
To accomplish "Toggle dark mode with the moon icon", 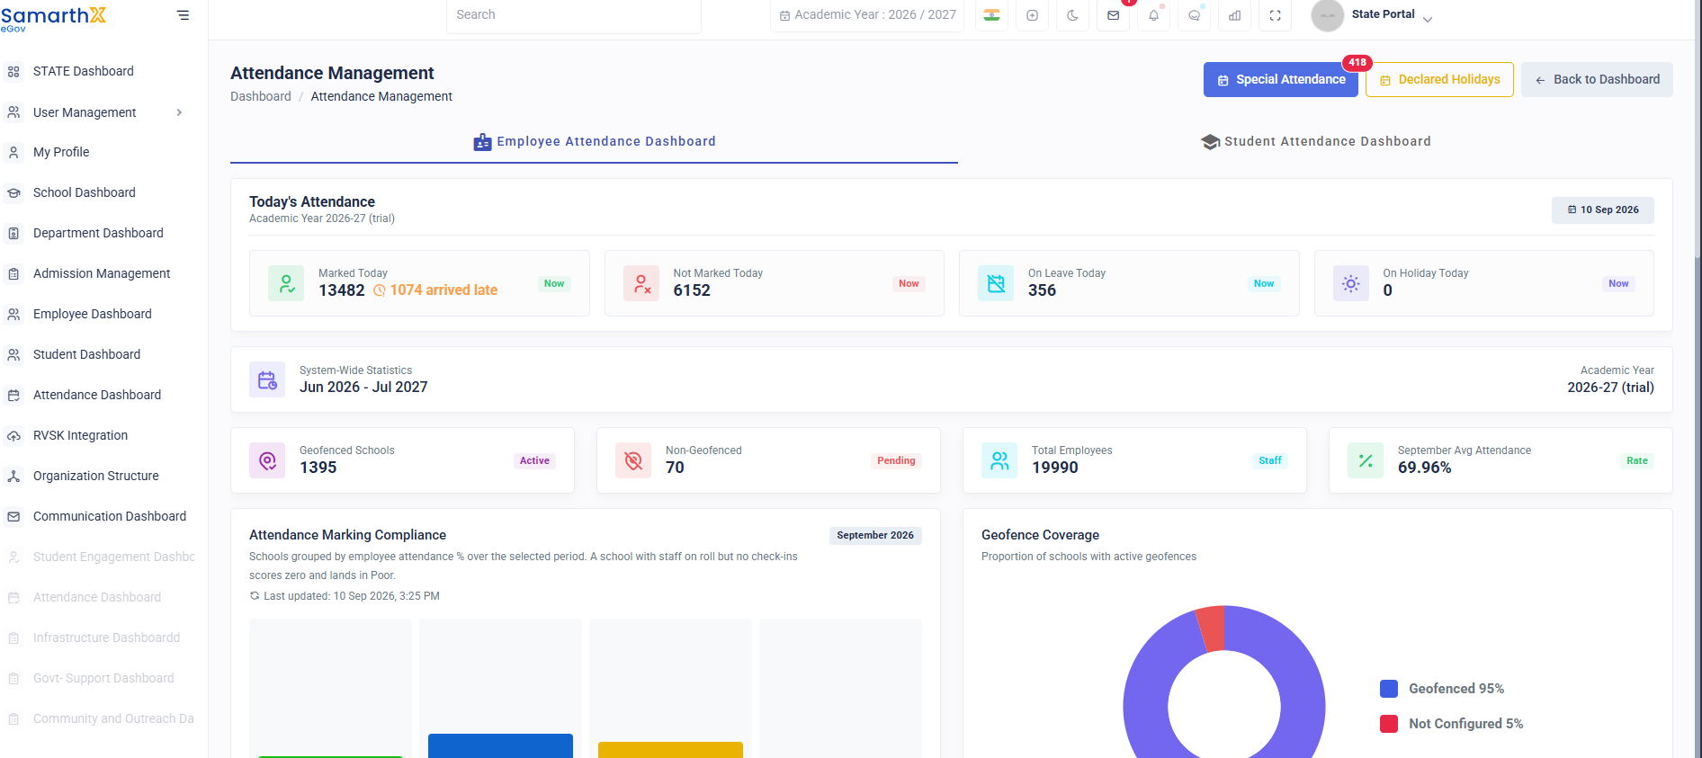I will pyautogui.click(x=1072, y=15).
